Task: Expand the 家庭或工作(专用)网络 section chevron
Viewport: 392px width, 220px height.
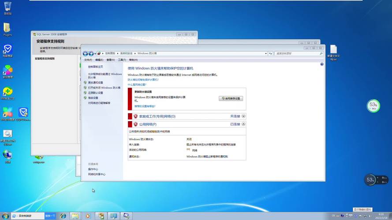Action: 243,116
